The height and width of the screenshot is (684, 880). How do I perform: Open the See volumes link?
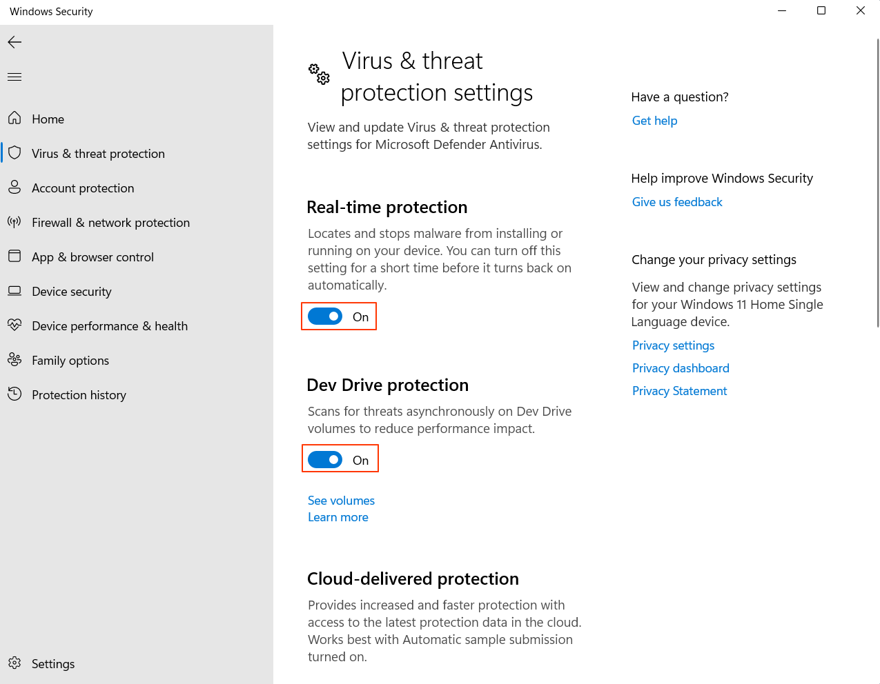tap(341, 501)
